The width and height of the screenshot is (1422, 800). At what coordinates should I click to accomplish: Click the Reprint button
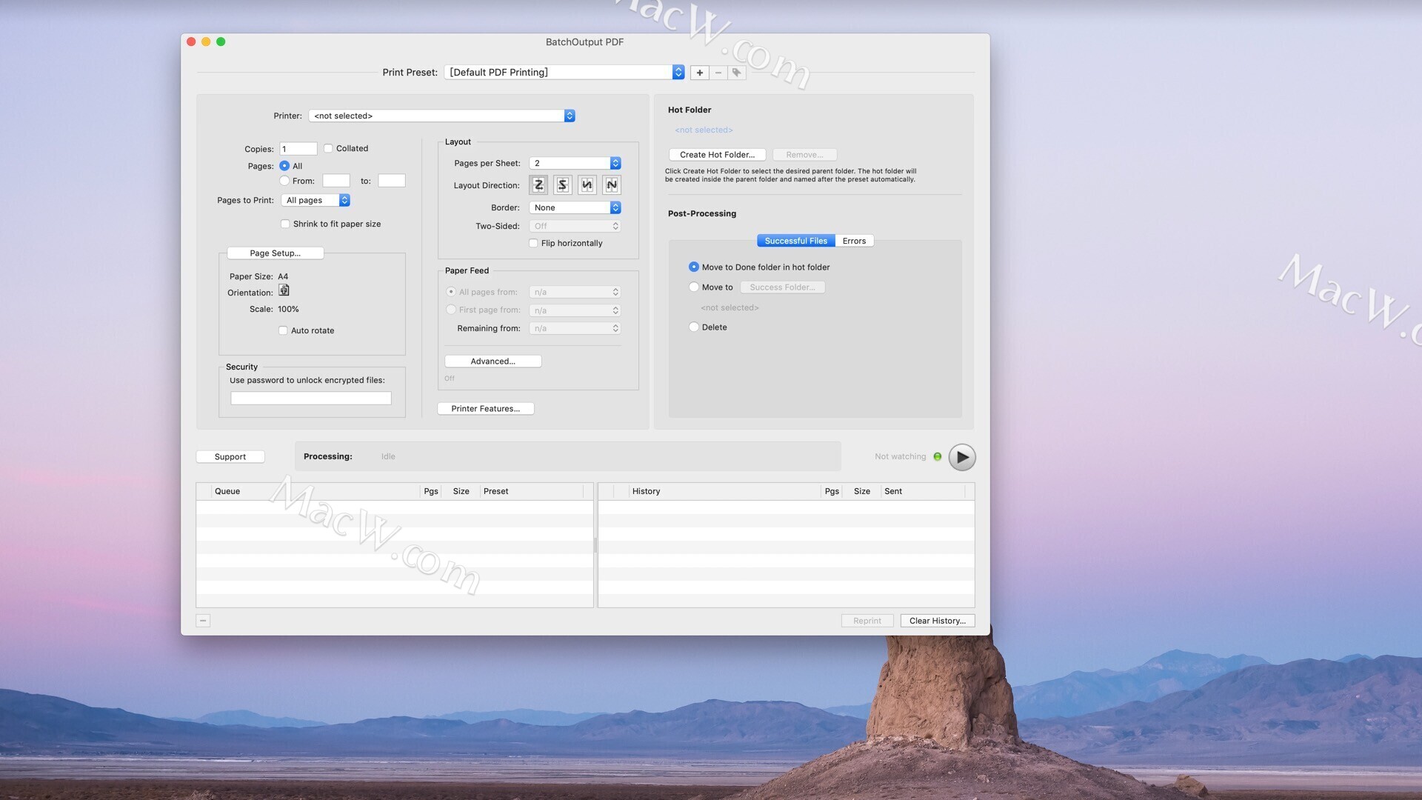pyautogui.click(x=867, y=621)
